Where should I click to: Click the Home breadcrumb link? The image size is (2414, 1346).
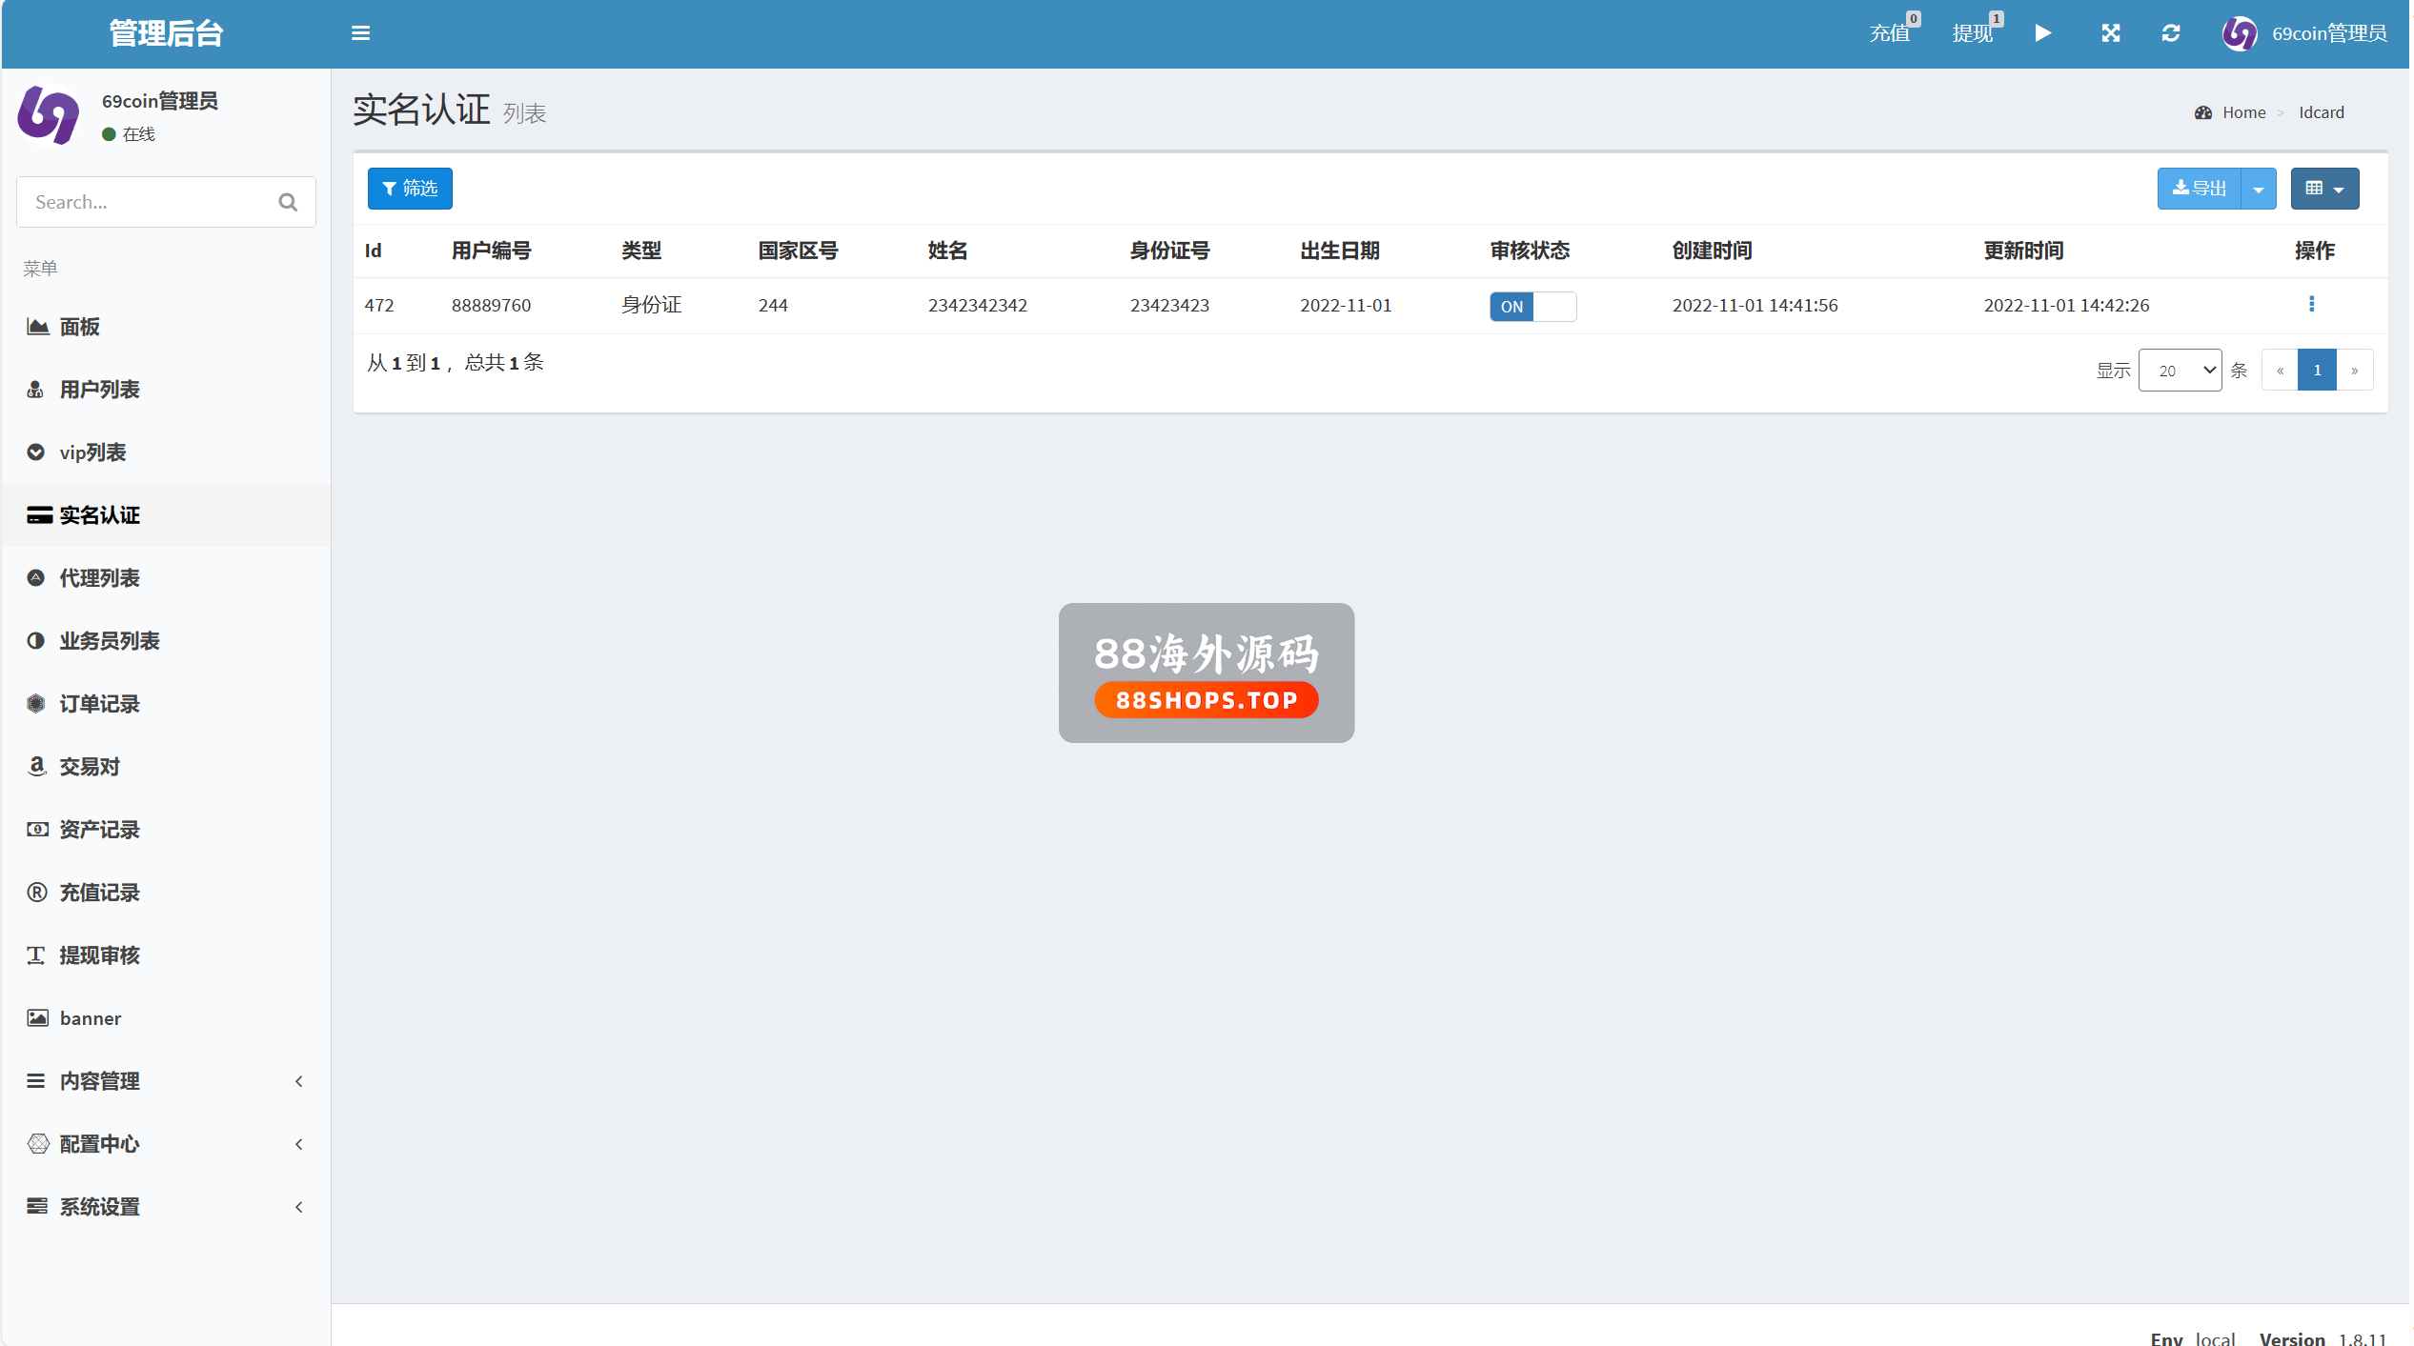2243,112
